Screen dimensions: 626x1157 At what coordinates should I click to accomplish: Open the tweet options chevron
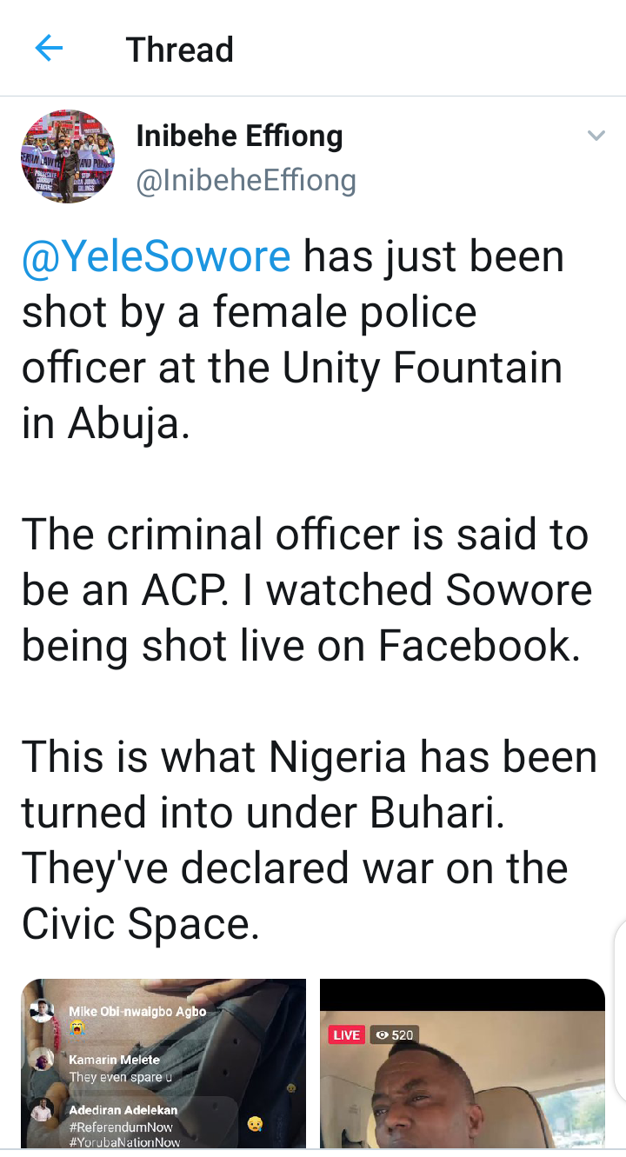(x=596, y=136)
